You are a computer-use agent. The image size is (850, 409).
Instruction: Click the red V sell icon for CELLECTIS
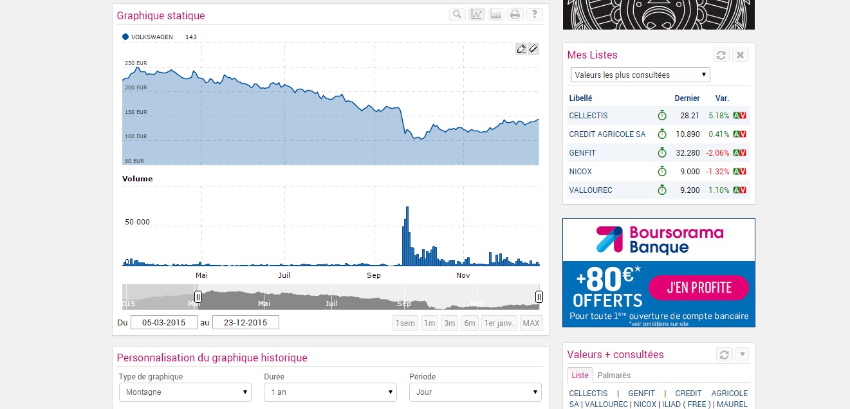743,116
